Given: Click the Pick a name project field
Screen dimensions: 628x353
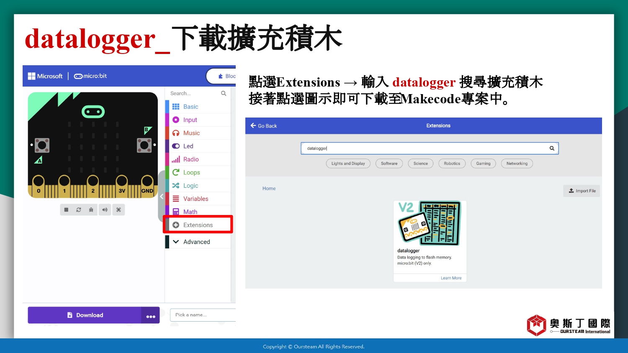Looking at the screenshot, I should (203, 315).
